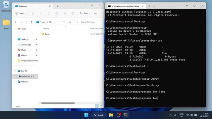
Task: Open recent locations dropdown arrow
Action: pyautogui.click(x=26, y=22)
